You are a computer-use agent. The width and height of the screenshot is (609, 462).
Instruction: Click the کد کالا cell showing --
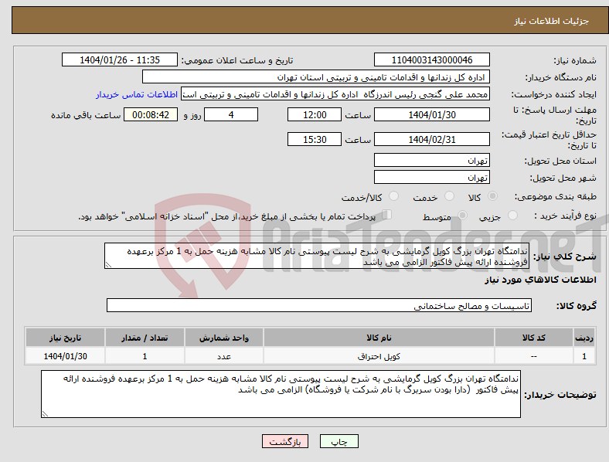(534, 356)
